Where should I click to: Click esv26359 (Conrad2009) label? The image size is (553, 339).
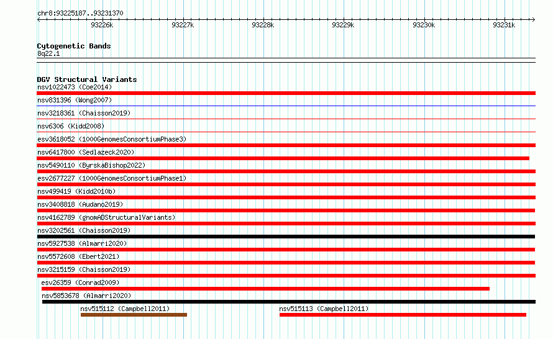click(x=80, y=282)
